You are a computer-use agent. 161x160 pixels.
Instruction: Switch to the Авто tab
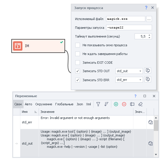click(28, 104)
